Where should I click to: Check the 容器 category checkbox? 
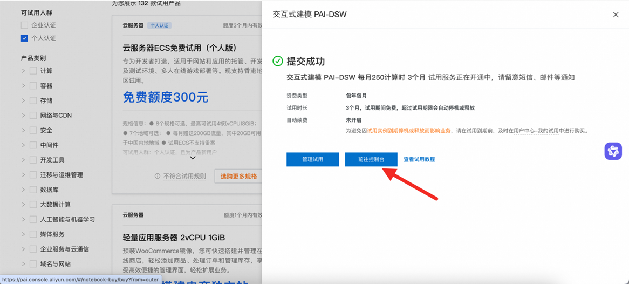33,86
